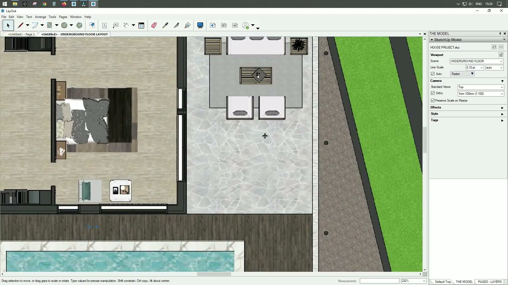Activate the Offset tool

coord(92,25)
